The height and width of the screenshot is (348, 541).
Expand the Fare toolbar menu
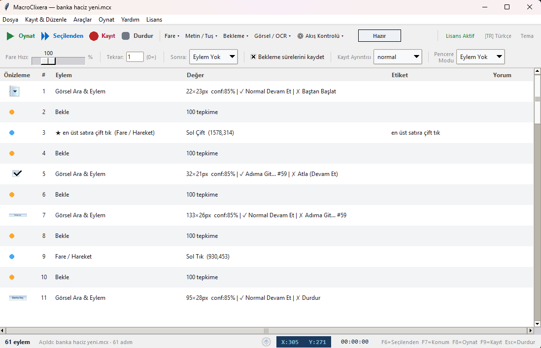coord(171,36)
